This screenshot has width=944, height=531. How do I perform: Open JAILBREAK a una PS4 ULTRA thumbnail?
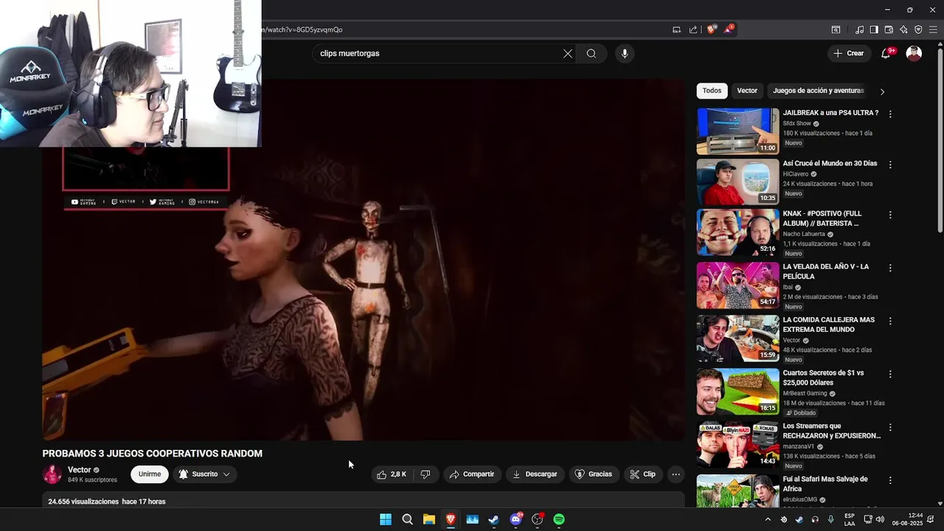(x=737, y=131)
